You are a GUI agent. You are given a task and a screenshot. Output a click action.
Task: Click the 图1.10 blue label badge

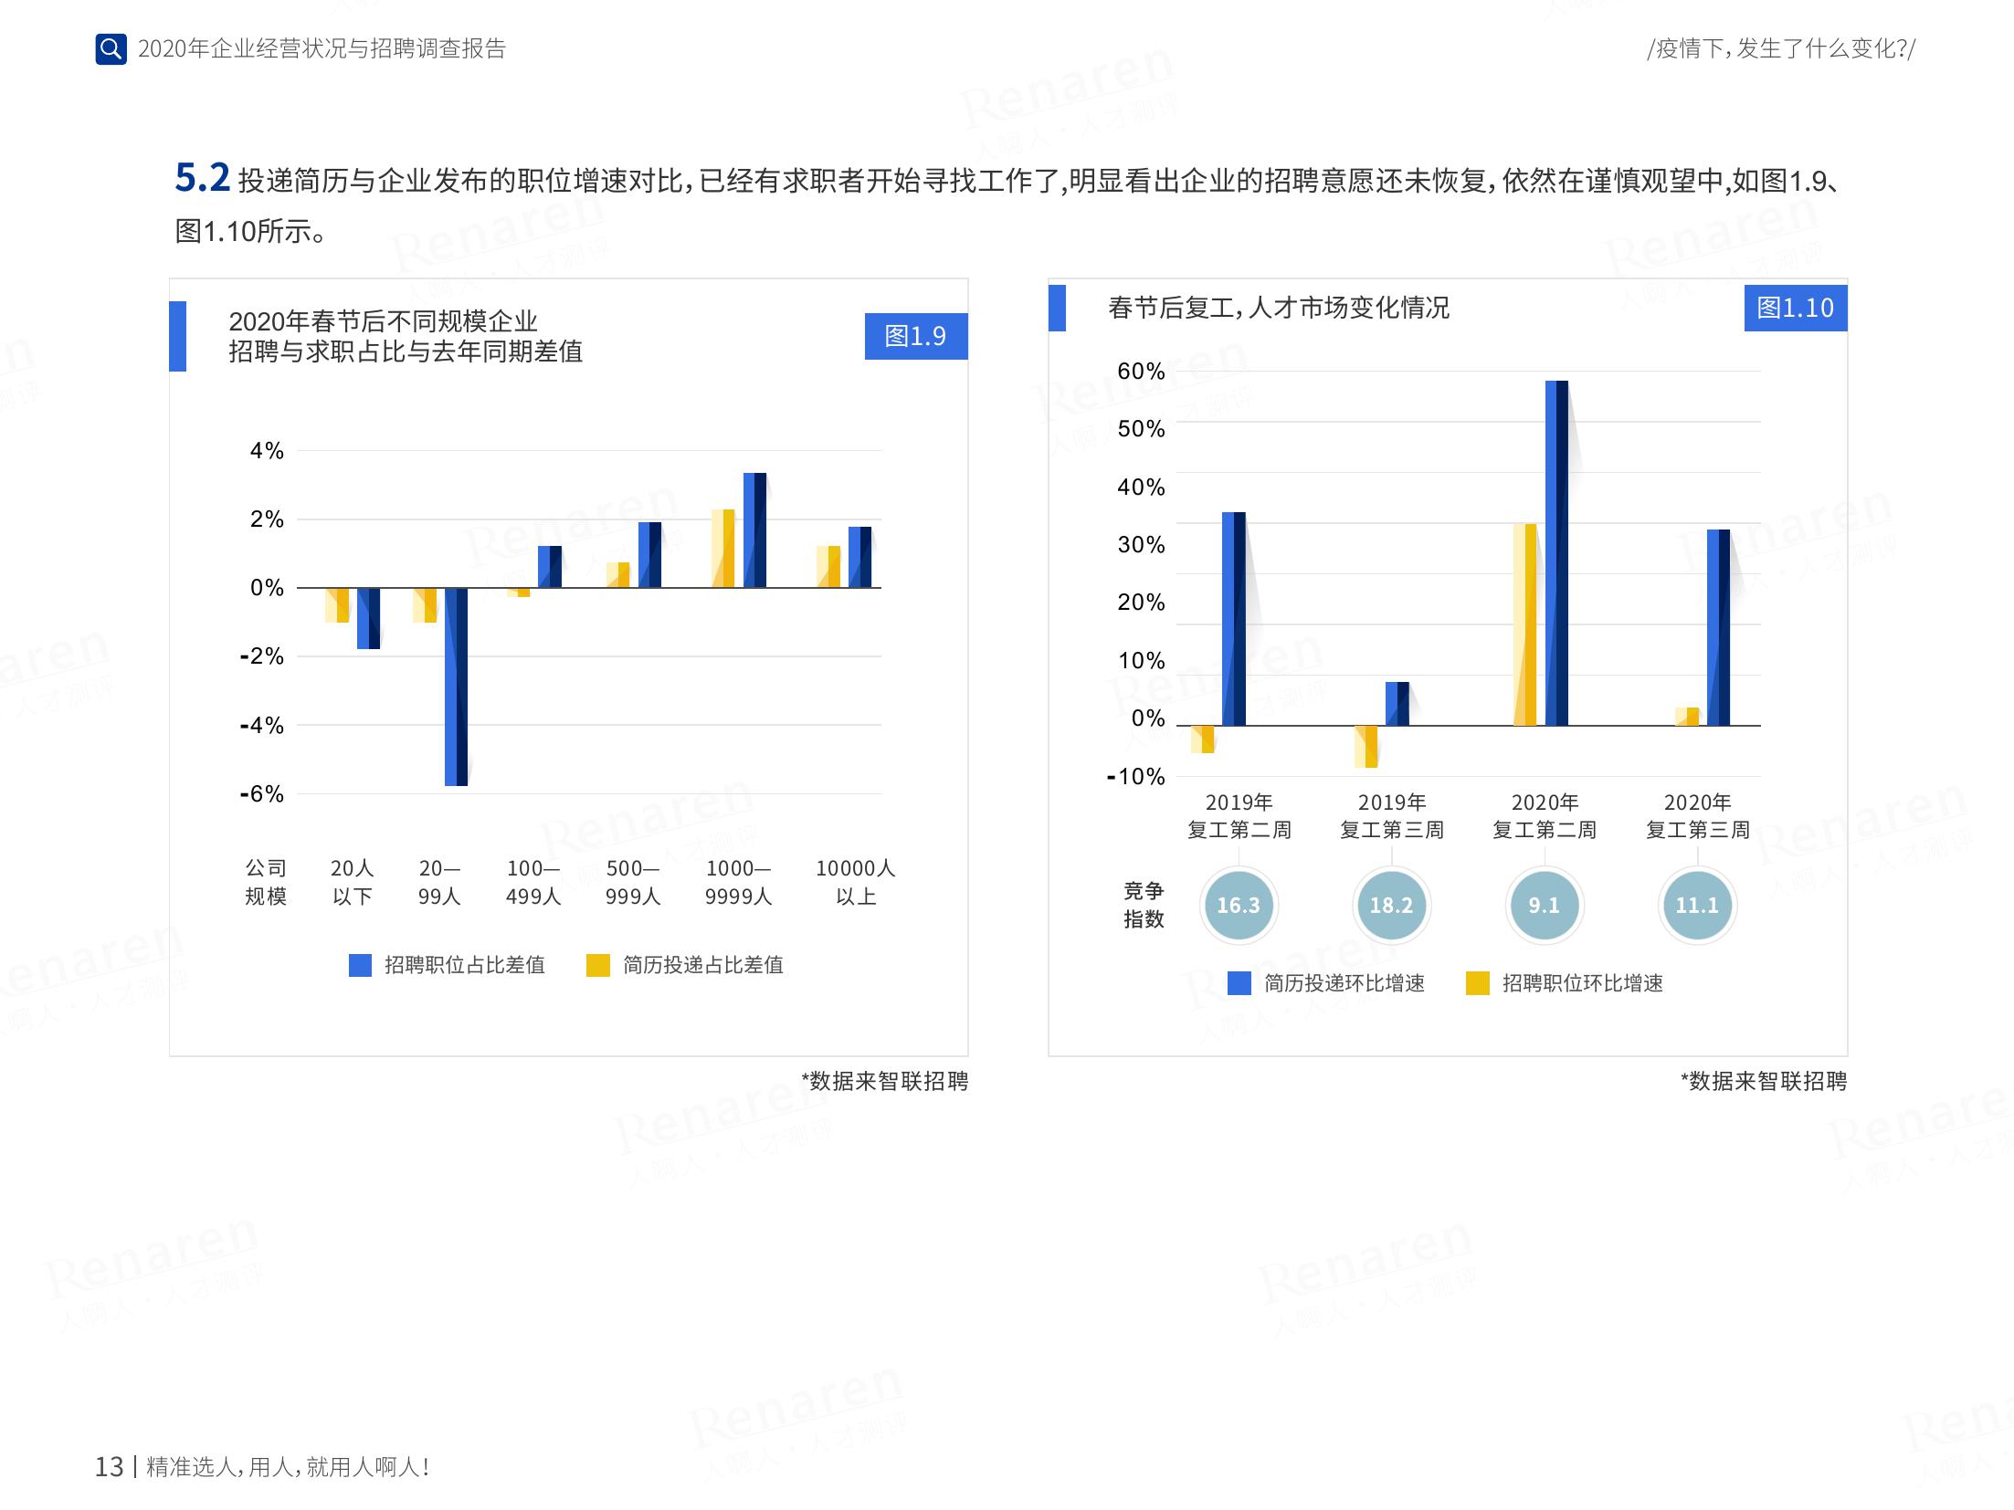point(1795,308)
